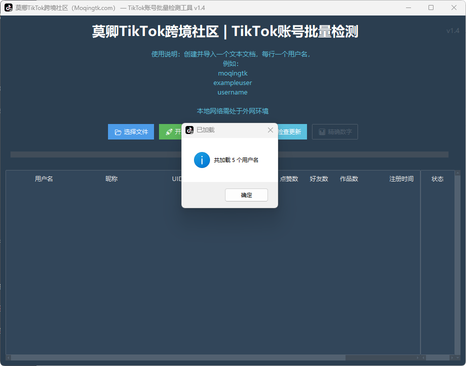Viewport: 466px width, 366px height.
Task: Click the 昵称 column header
Action: pyautogui.click(x=111, y=179)
